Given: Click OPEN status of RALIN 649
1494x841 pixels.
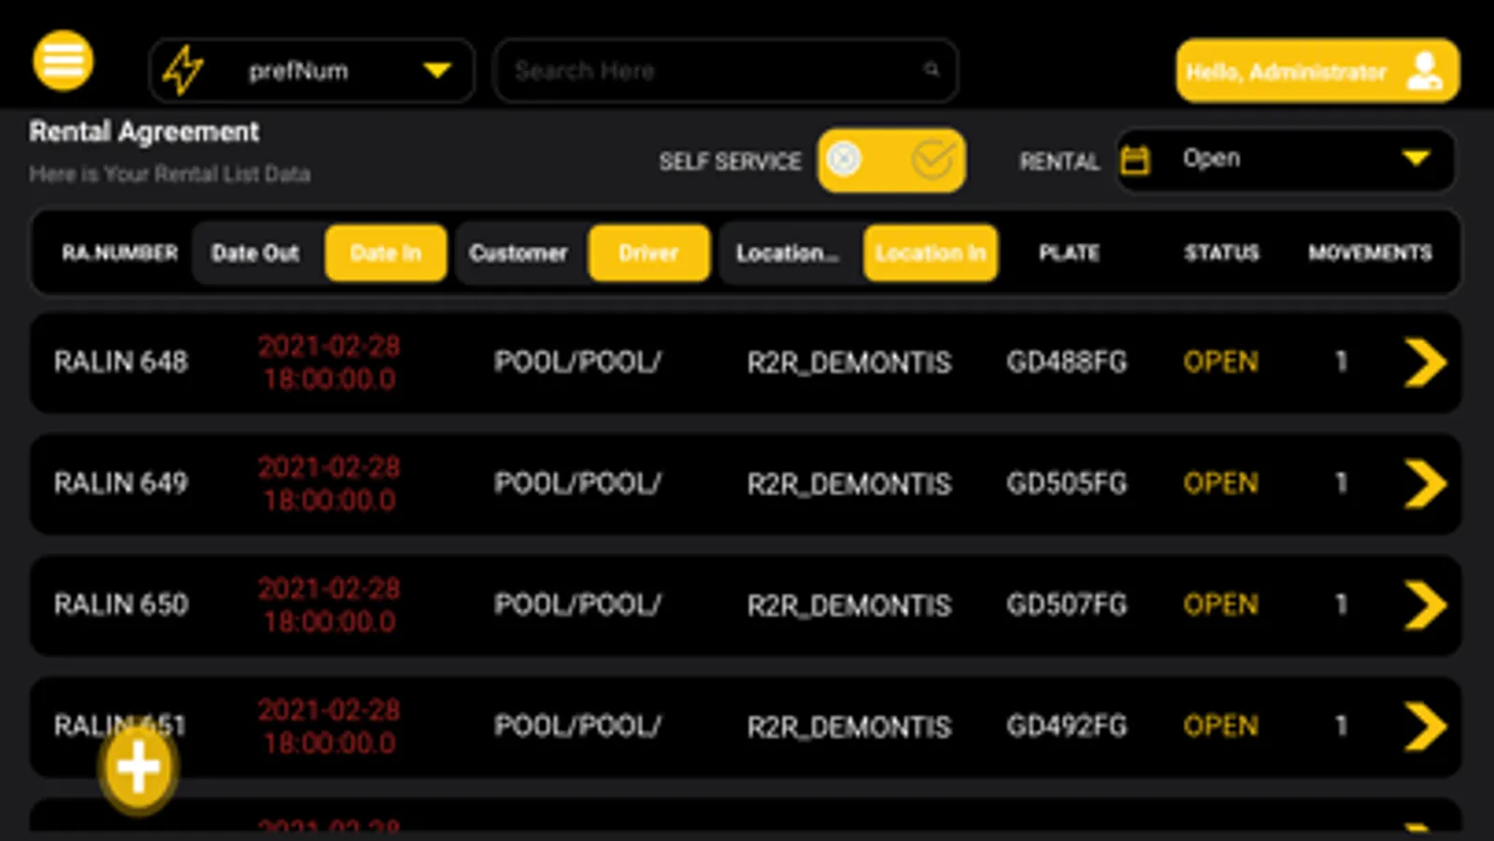Looking at the screenshot, I should tap(1220, 484).
